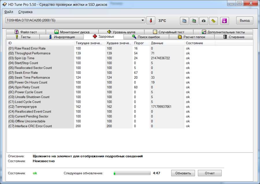Viewport: 260px width, 184px height.
Task: Switch to the Расчет папок tab
Action: click(x=192, y=37)
